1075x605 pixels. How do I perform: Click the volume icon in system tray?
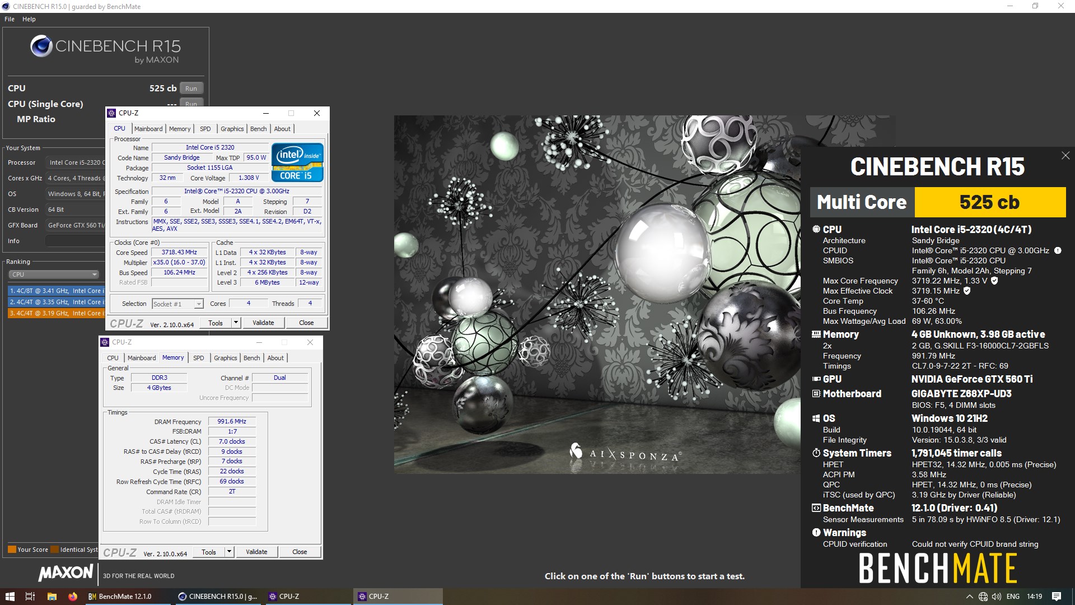point(997,597)
